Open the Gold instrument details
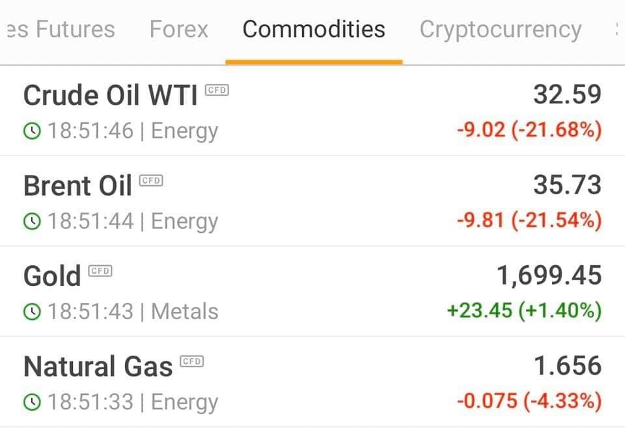The image size is (625, 429). coord(312,292)
